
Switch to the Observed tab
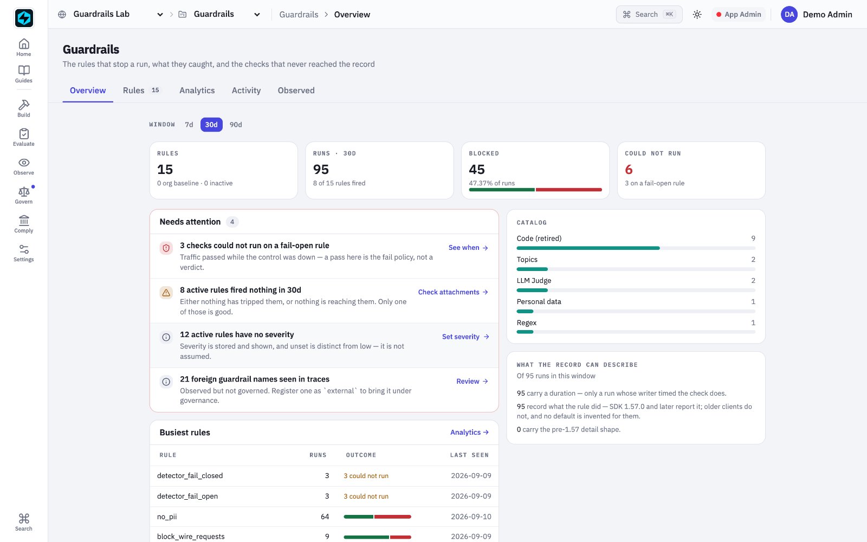[296, 91]
